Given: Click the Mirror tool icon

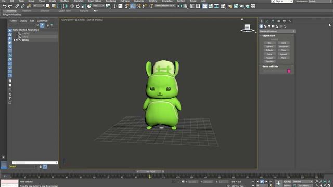Looking at the screenshot, I should click(x=180, y=6).
